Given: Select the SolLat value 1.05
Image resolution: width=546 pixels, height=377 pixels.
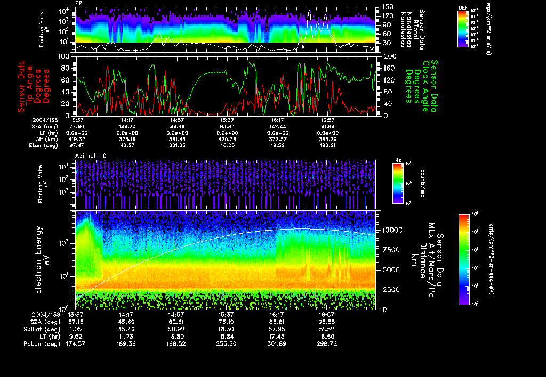Looking at the screenshot, I should 76,329.
